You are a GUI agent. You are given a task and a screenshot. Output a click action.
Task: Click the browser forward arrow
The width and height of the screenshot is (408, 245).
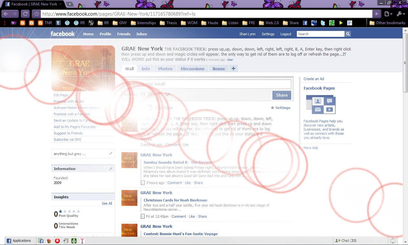click(x=14, y=14)
